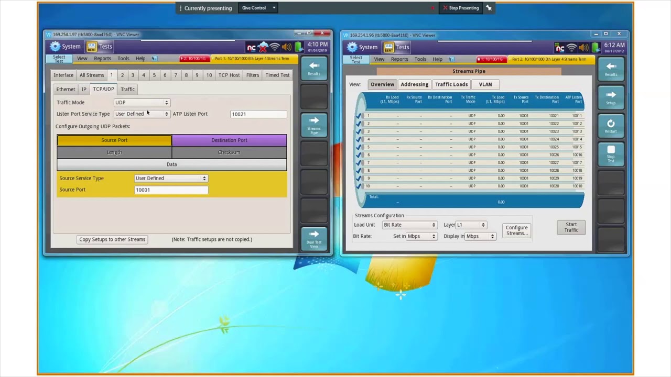Open Layer L1 dropdown
This screenshot has height=377, width=671.
coord(471,225)
